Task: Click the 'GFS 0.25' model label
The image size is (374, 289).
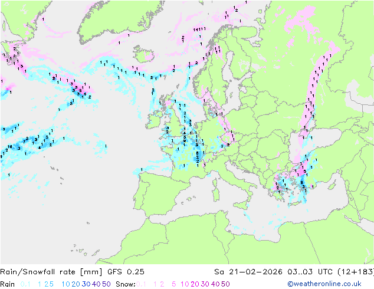Action: (126, 272)
